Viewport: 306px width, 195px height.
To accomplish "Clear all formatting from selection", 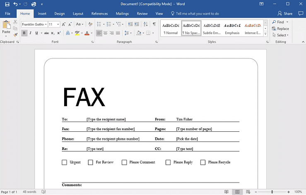I will (90, 24).
